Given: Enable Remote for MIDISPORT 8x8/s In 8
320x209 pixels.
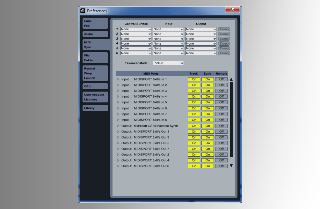Looking at the screenshot, I should pyautogui.click(x=221, y=120).
